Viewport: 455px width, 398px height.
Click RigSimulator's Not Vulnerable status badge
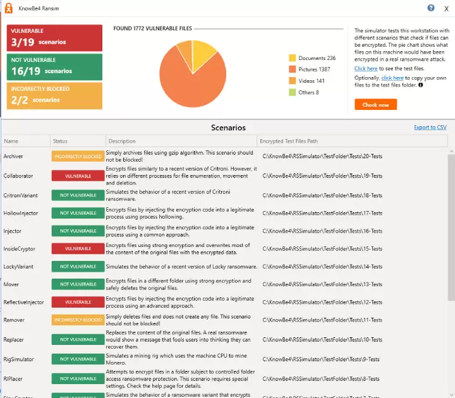[78, 359]
